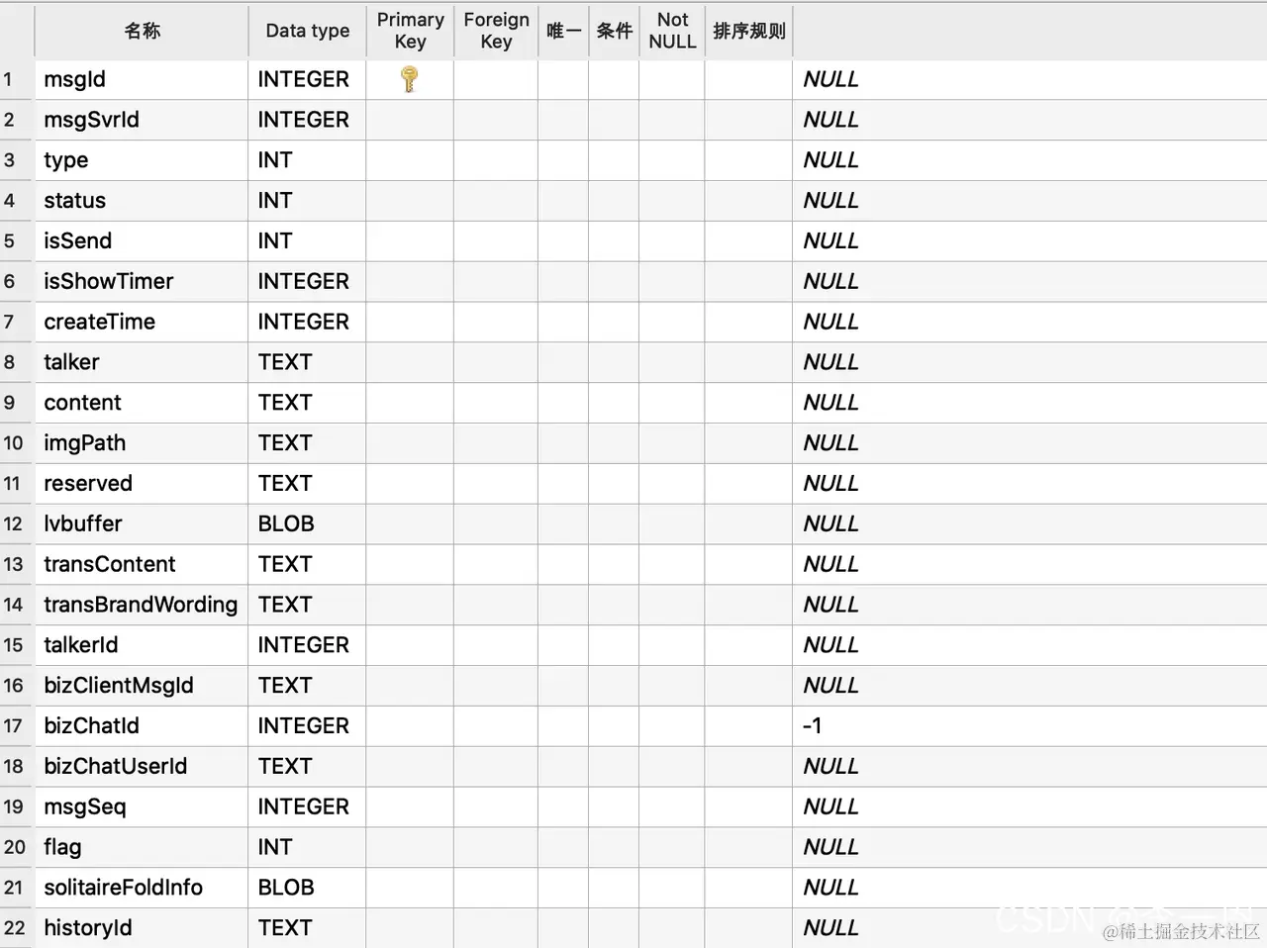
Task: Click the INT data type of isSend
Action: [x=275, y=241]
